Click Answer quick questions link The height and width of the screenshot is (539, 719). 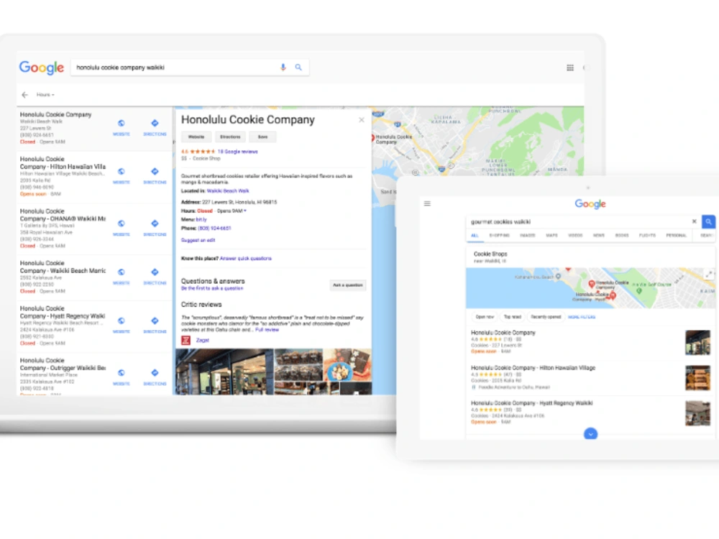point(245,259)
